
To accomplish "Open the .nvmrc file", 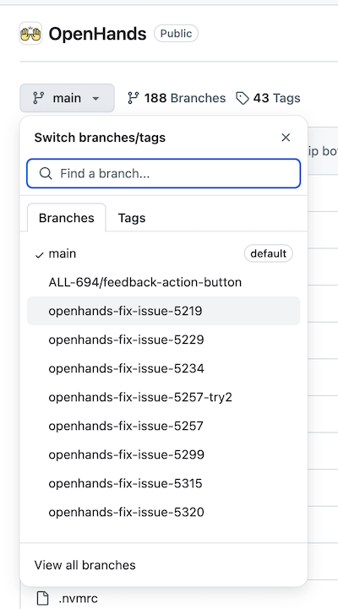I will click(78, 598).
